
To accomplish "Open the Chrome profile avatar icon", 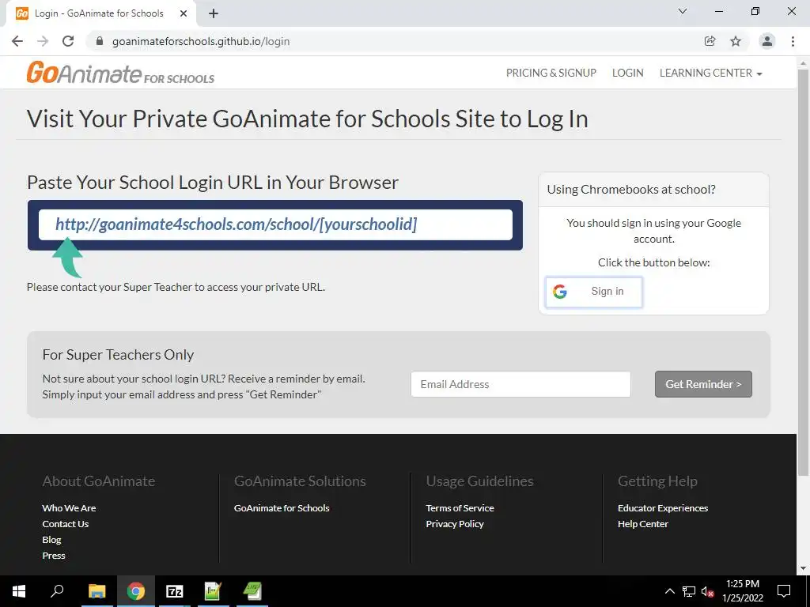I will 767,41.
